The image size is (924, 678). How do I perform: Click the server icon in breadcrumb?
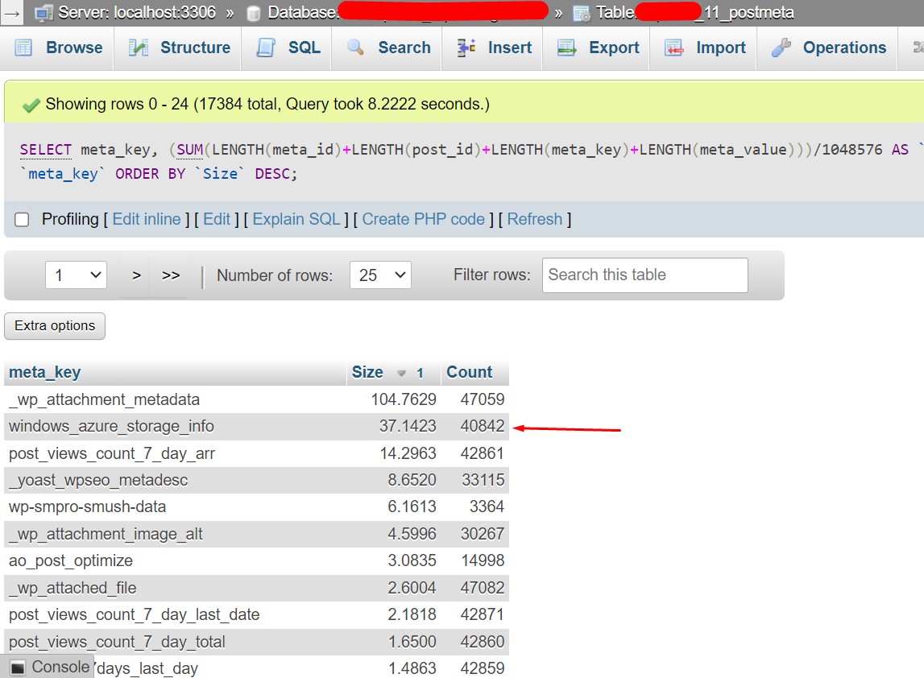(43, 13)
